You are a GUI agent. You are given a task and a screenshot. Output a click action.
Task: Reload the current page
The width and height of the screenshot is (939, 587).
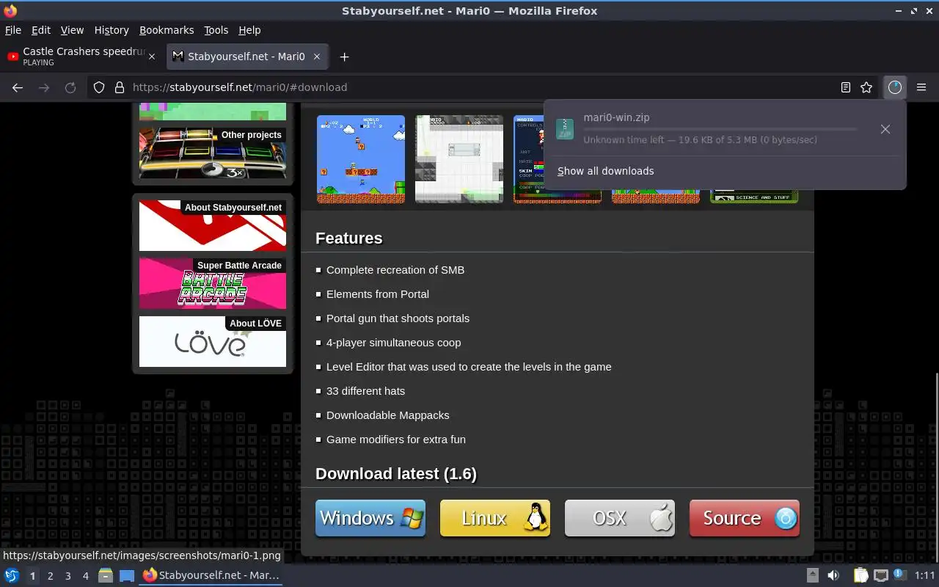(x=70, y=87)
